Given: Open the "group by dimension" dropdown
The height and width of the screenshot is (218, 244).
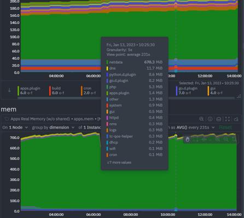Looking at the screenshot, I should pos(53,128).
